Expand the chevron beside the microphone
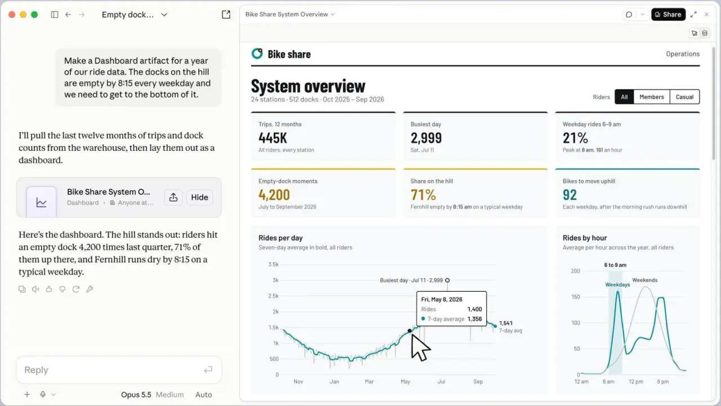The height and width of the screenshot is (406, 721). [x=54, y=395]
